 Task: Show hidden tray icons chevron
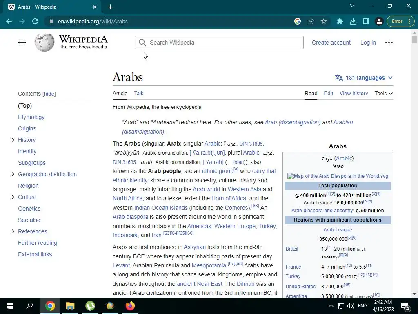[x=331, y=306]
